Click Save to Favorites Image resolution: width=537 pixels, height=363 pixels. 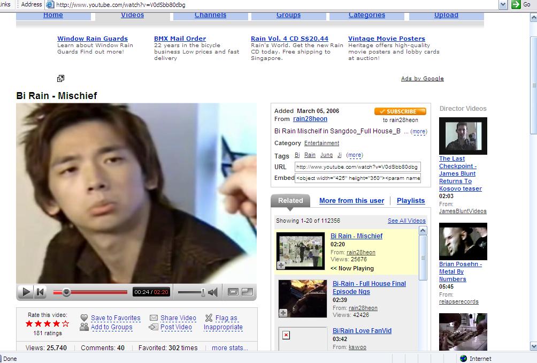(x=116, y=317)
